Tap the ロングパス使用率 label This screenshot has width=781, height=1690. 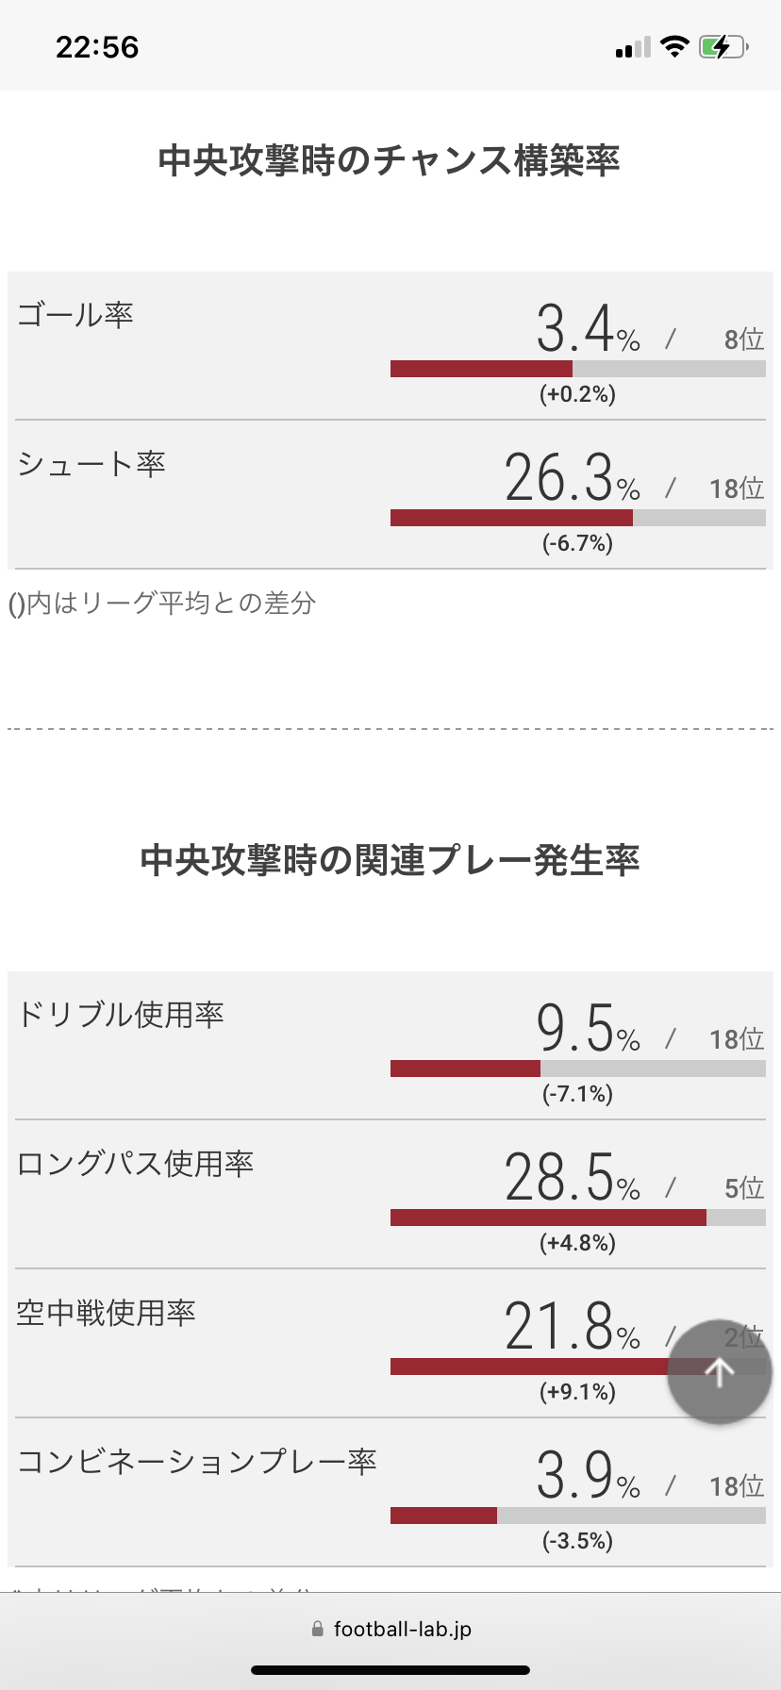[x=136, y=1163]
